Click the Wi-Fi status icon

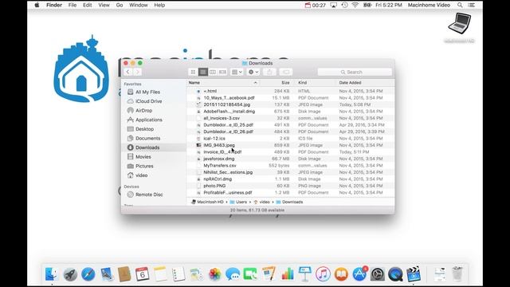(x=355, y=5)
